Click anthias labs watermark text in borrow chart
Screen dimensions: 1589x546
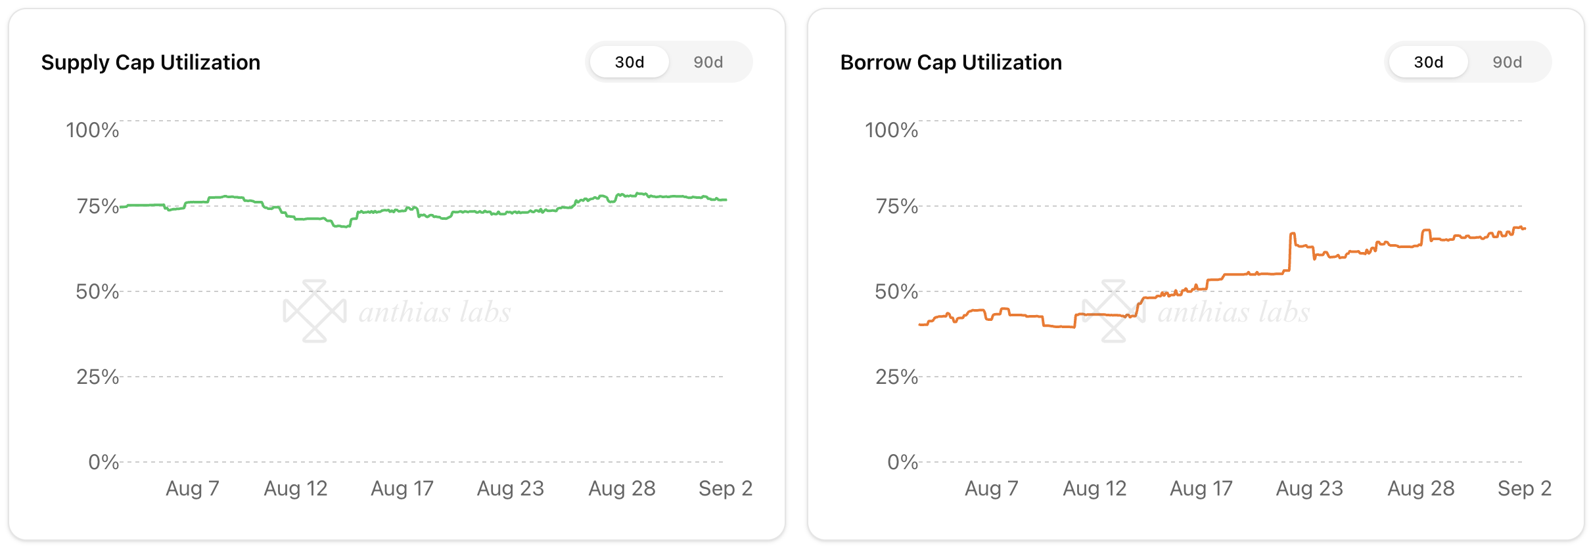coord(1233,312)
